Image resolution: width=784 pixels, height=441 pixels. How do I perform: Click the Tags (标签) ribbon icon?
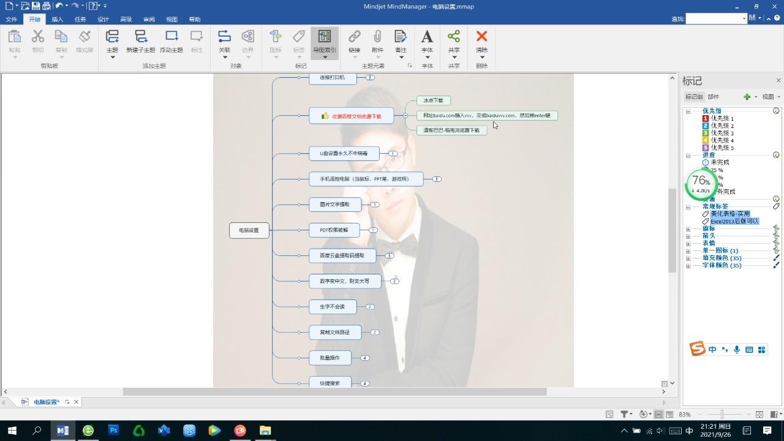tap(299, 37)
